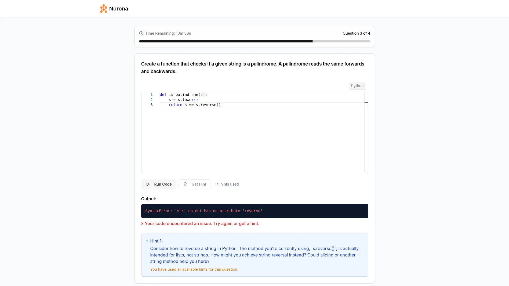The image size is (509, 286).
Task: Place cursor on line 3 return statement
Action: 195,105
